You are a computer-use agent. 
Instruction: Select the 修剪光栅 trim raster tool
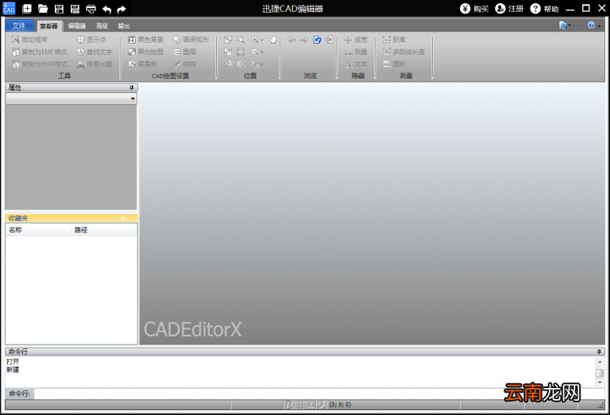(x=95, y=64)
